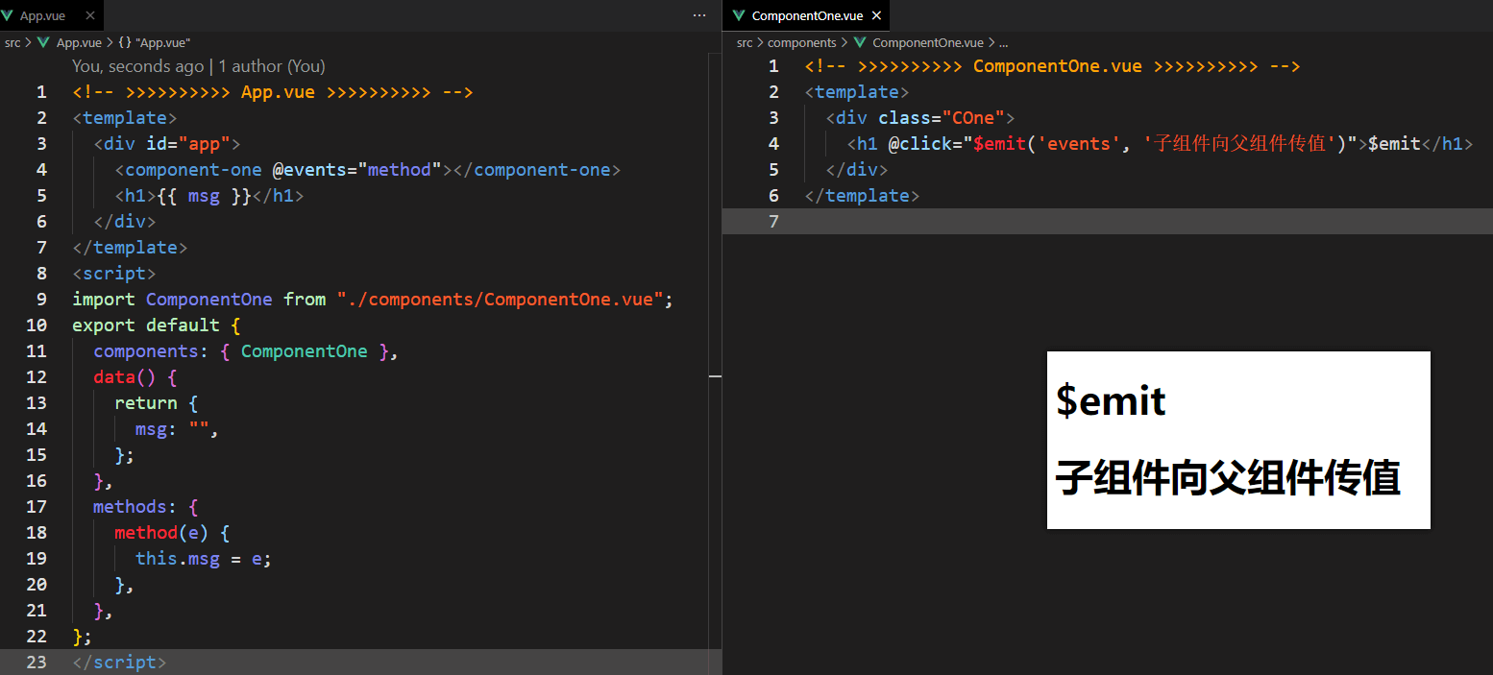Click the ComponentOne.vue comment on line 1
The image size is (1493, 675).
[1052, 66]
